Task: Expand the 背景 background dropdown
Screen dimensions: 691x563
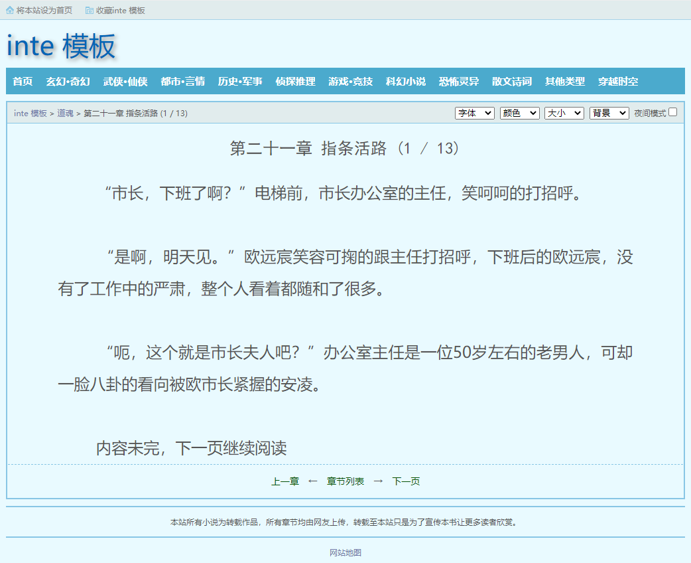Action: [x=609, y=113]
